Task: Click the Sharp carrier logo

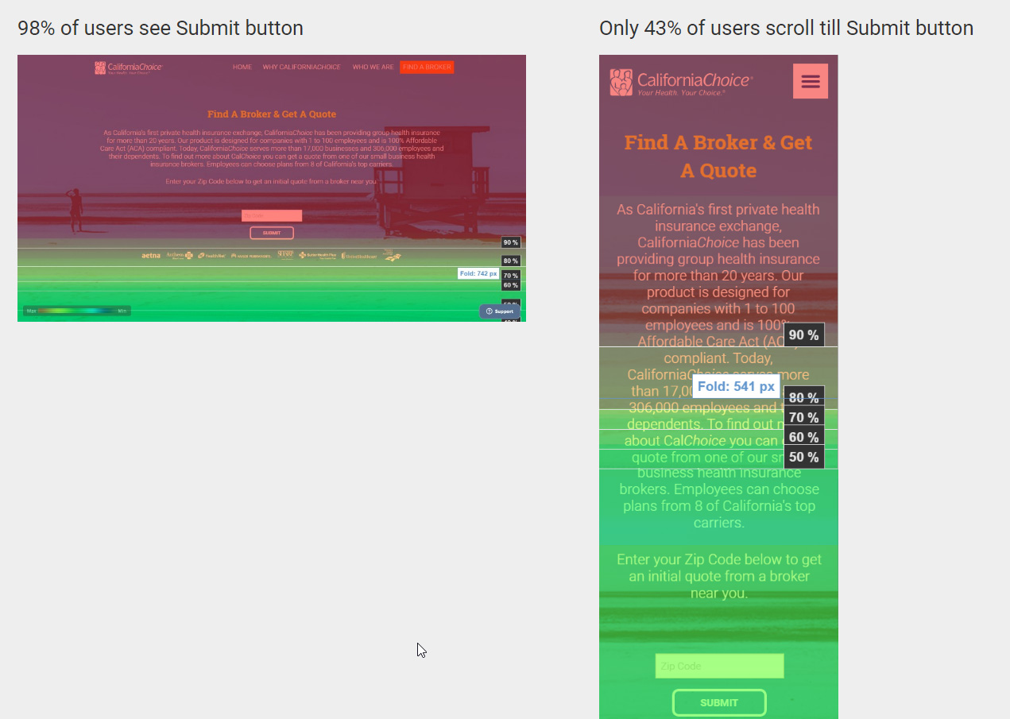Action: point(286,255)
